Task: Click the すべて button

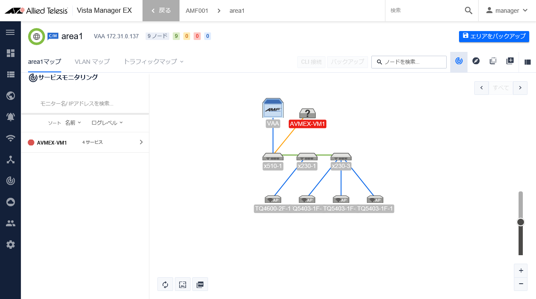Action: (501, 88)
